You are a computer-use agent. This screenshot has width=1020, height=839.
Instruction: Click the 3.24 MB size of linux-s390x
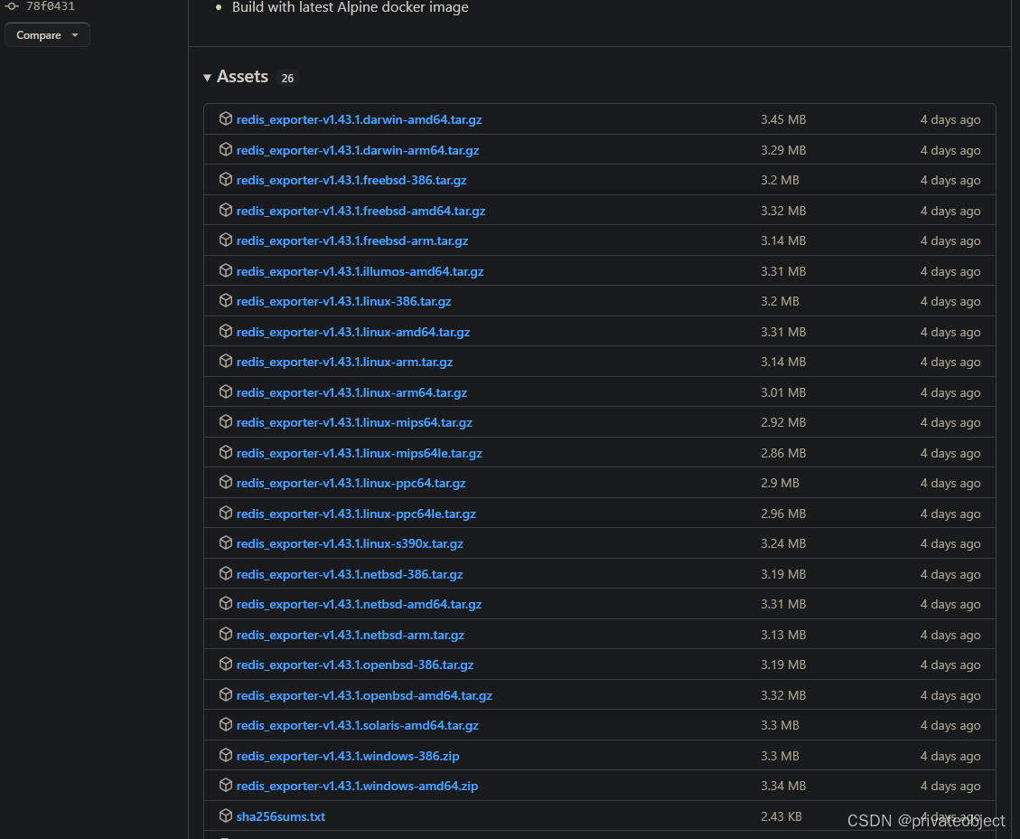(783, 543)
